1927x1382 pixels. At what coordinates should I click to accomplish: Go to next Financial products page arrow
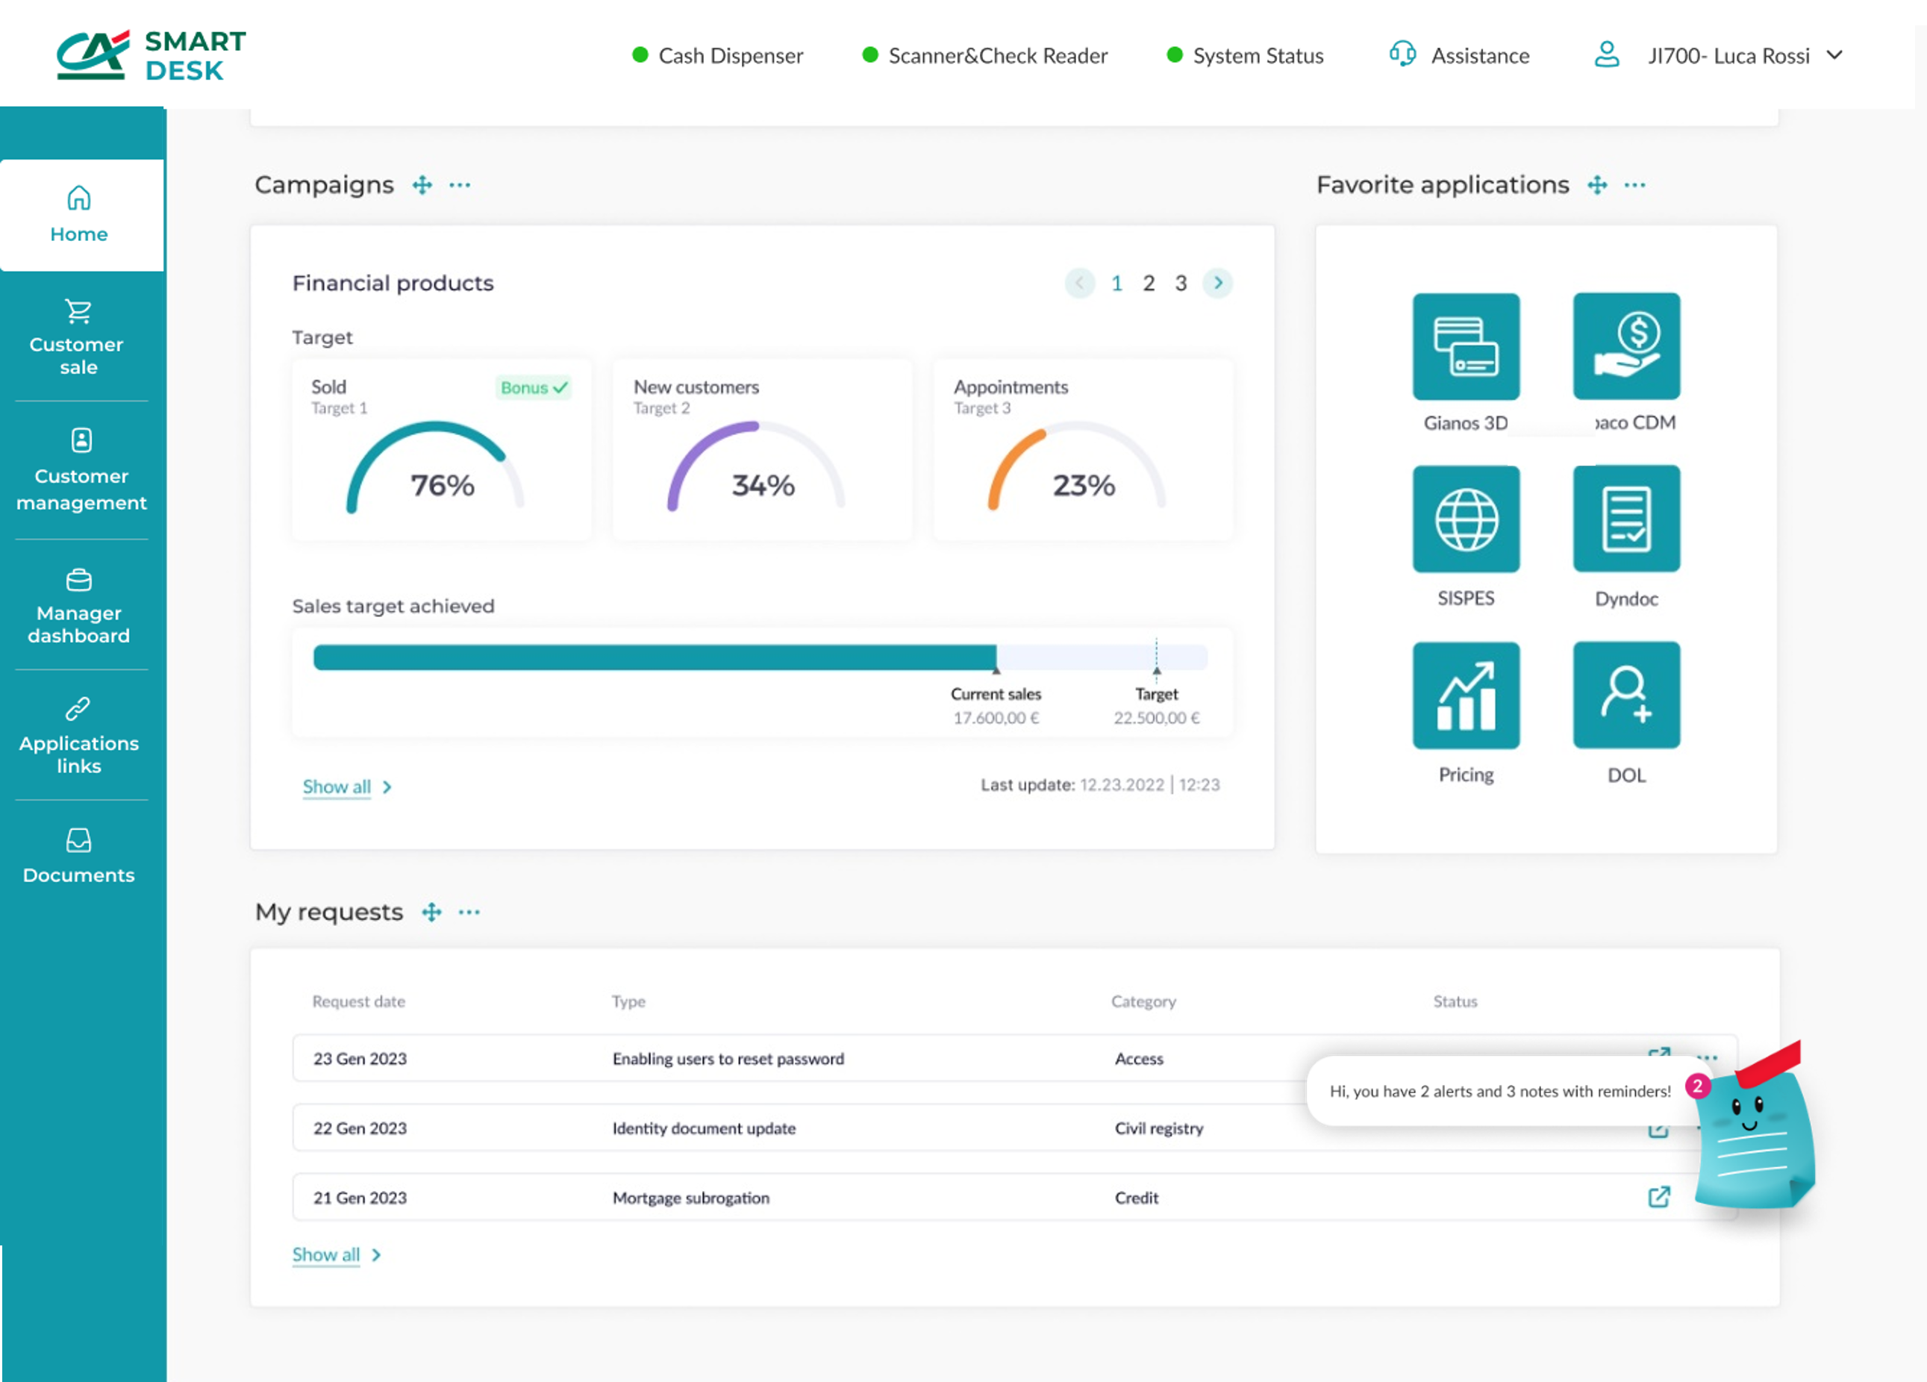[x=1217, y=283]
